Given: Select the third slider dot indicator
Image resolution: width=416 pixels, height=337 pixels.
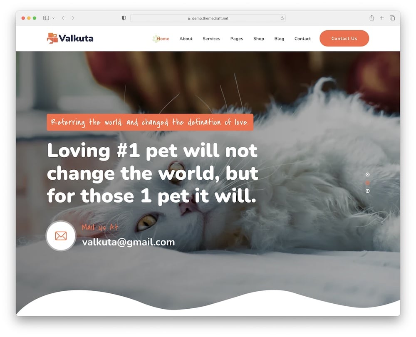Looking at the screenshot, I should click(x=367, y=191).
